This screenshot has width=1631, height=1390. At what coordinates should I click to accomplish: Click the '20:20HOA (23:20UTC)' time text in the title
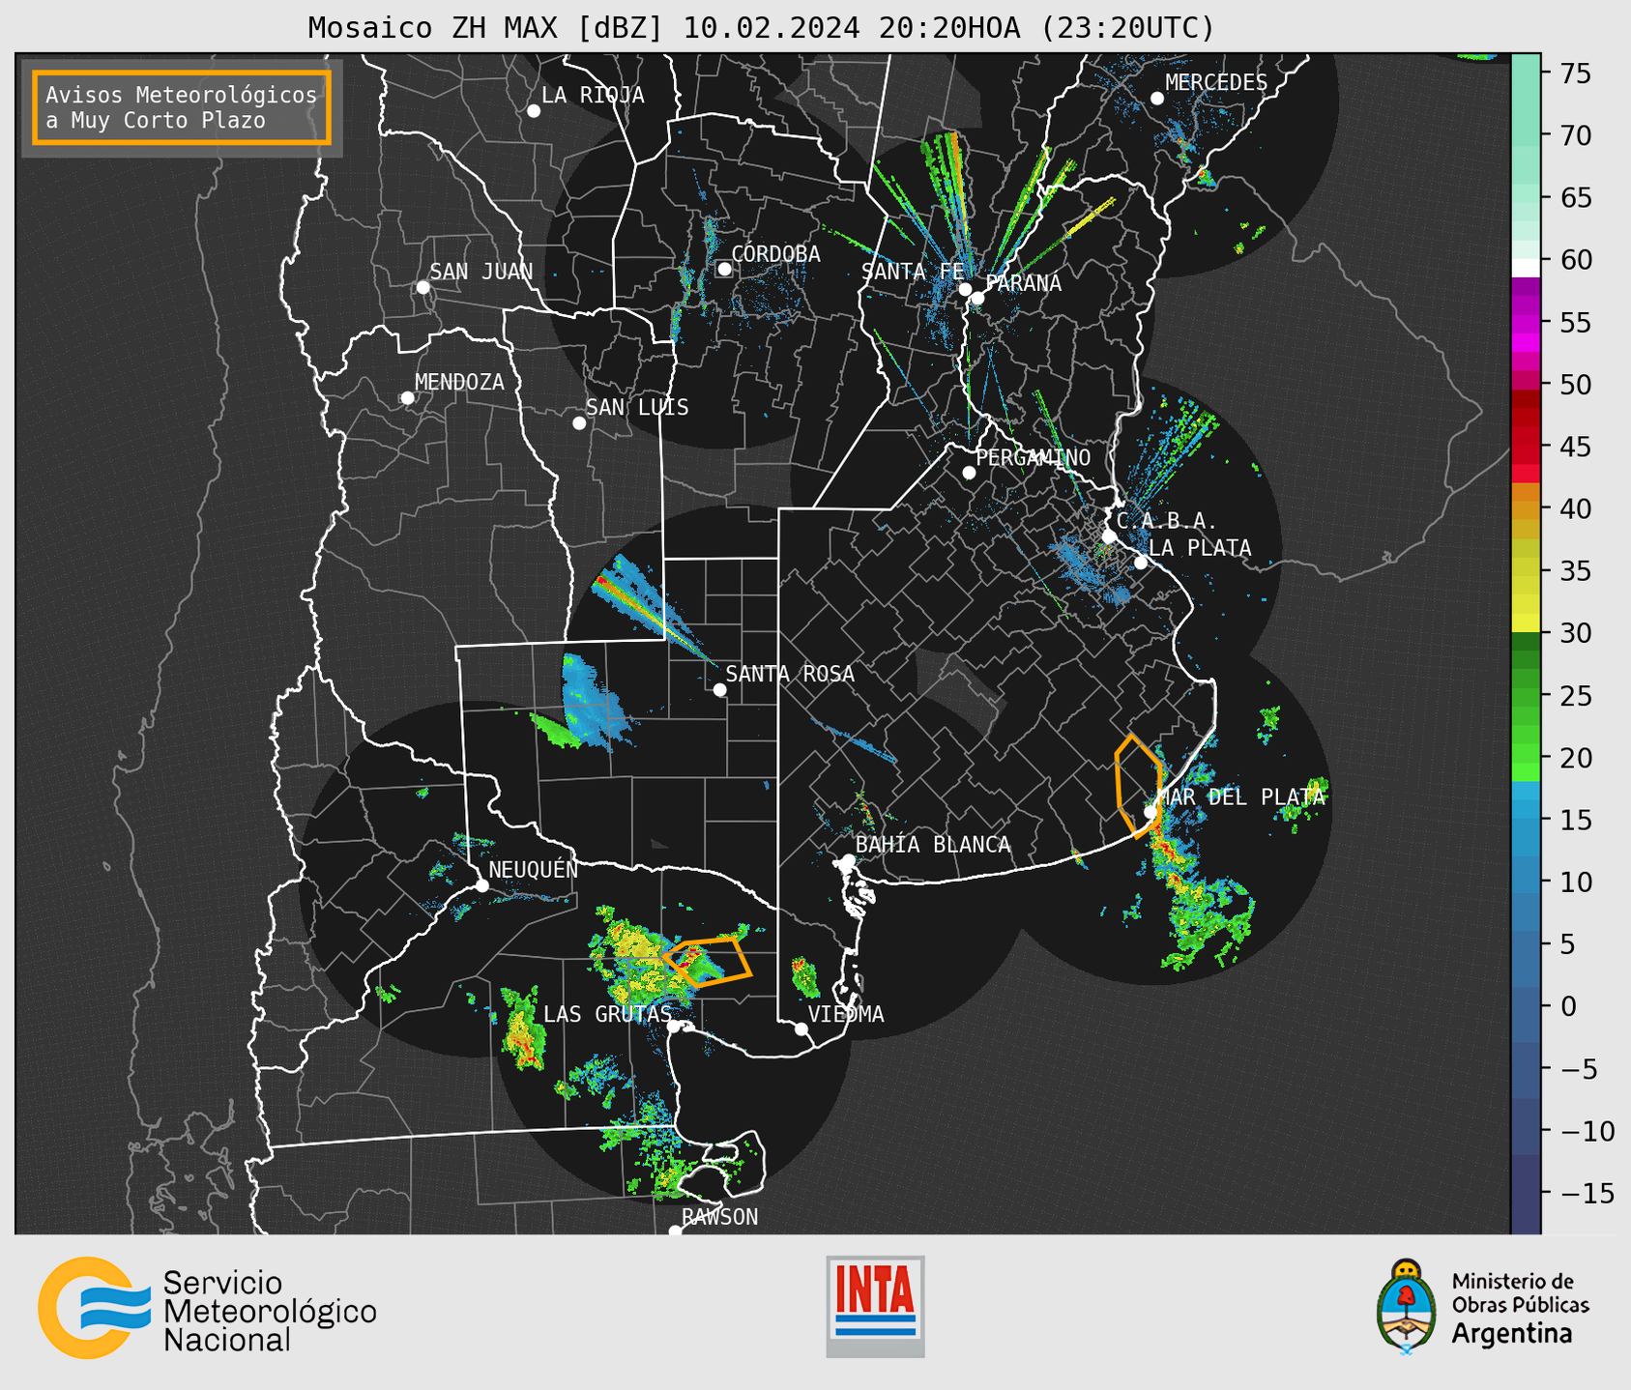point(1046,28)
